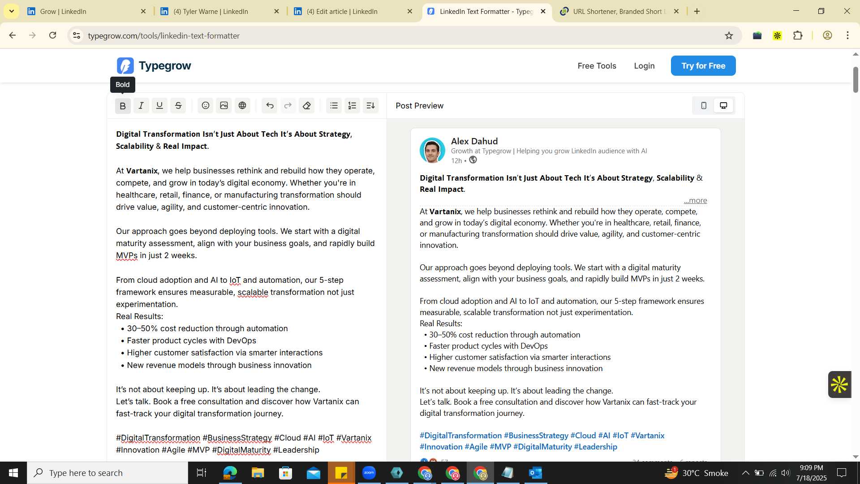860x484 pixels.
Task: Open the Free Tools menu
Action: tap(597, 66)
